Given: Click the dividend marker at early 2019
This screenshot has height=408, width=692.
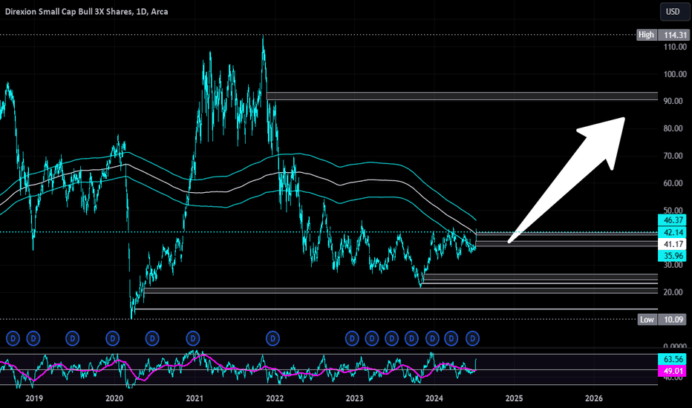Looking at the screenshot, I should (33, 339).
